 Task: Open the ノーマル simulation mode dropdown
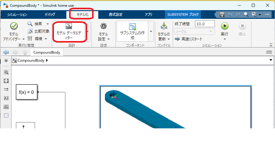(194, 31)
